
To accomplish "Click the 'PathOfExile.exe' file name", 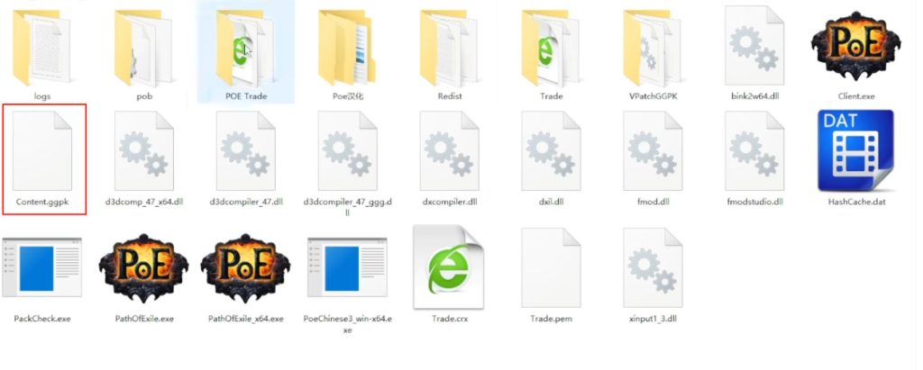I will pyautogui.click(x=144, y=319).
